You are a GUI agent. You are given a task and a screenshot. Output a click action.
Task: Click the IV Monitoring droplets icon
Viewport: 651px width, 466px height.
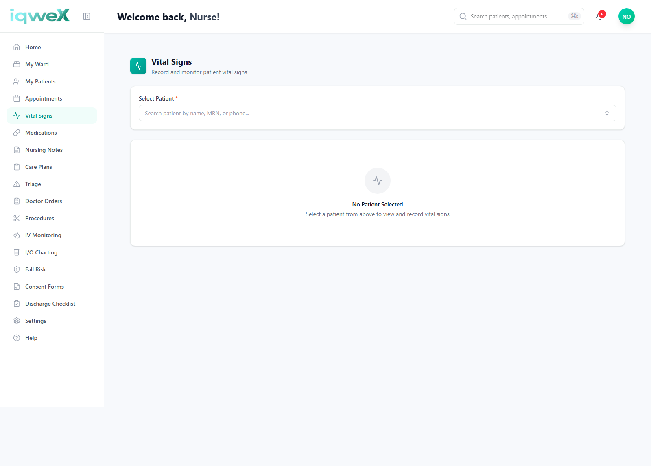click(17, 235)
